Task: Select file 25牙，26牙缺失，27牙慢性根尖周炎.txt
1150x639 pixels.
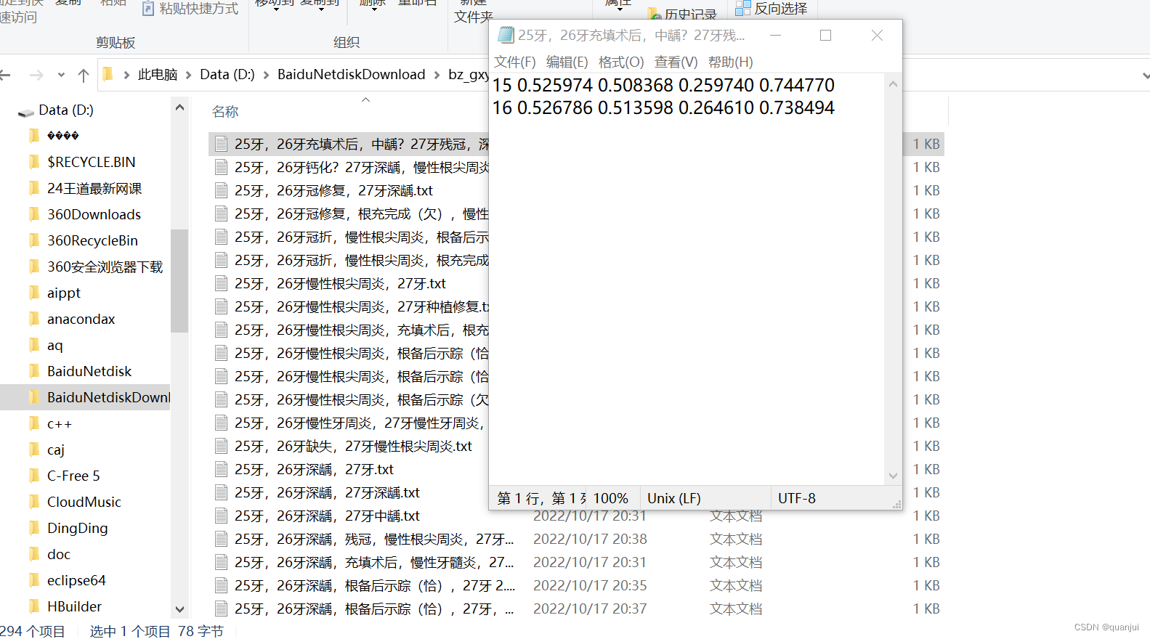Action: click(x=353, y=446)
